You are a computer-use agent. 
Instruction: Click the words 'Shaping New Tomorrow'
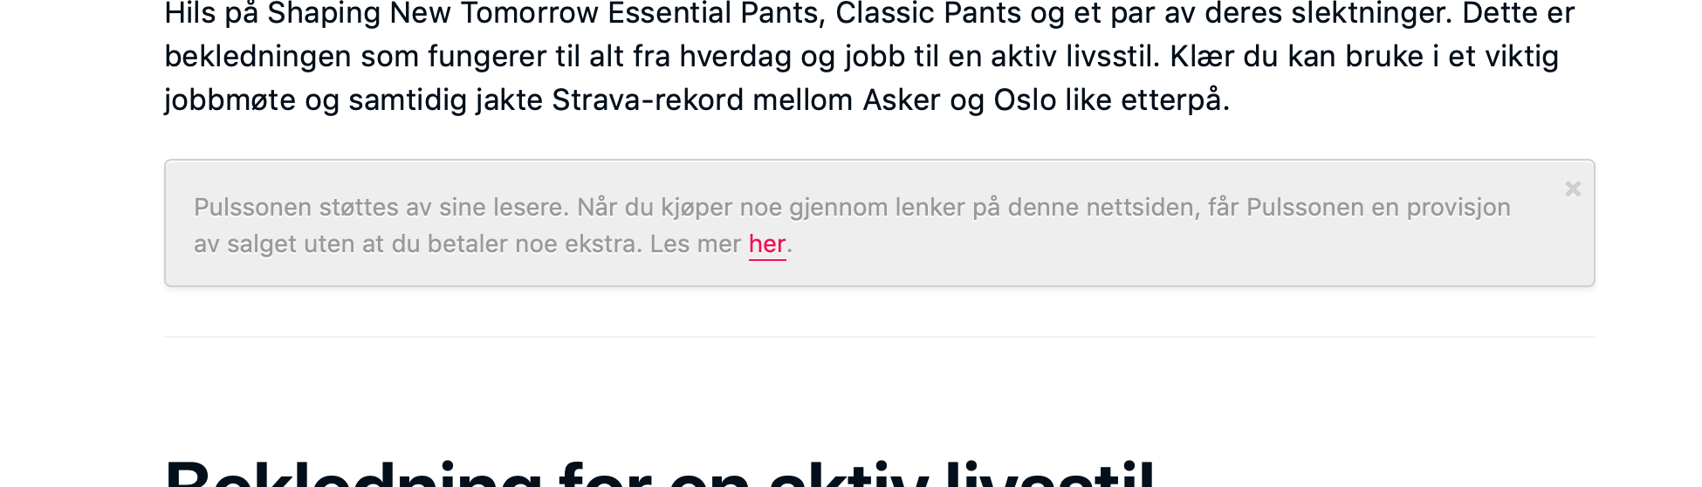pyautogui.click(x=433, y=14)
